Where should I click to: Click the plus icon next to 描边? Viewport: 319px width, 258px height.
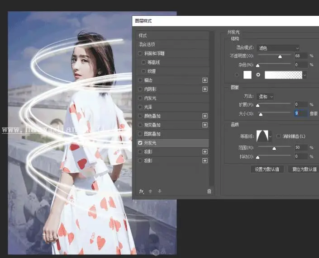[205, 80]
